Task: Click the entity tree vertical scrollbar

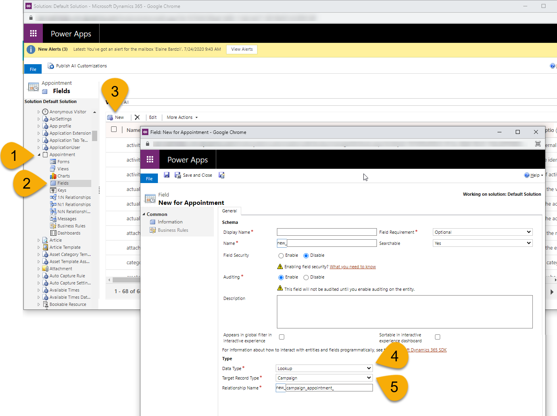Action: click(x=95, y=136)
